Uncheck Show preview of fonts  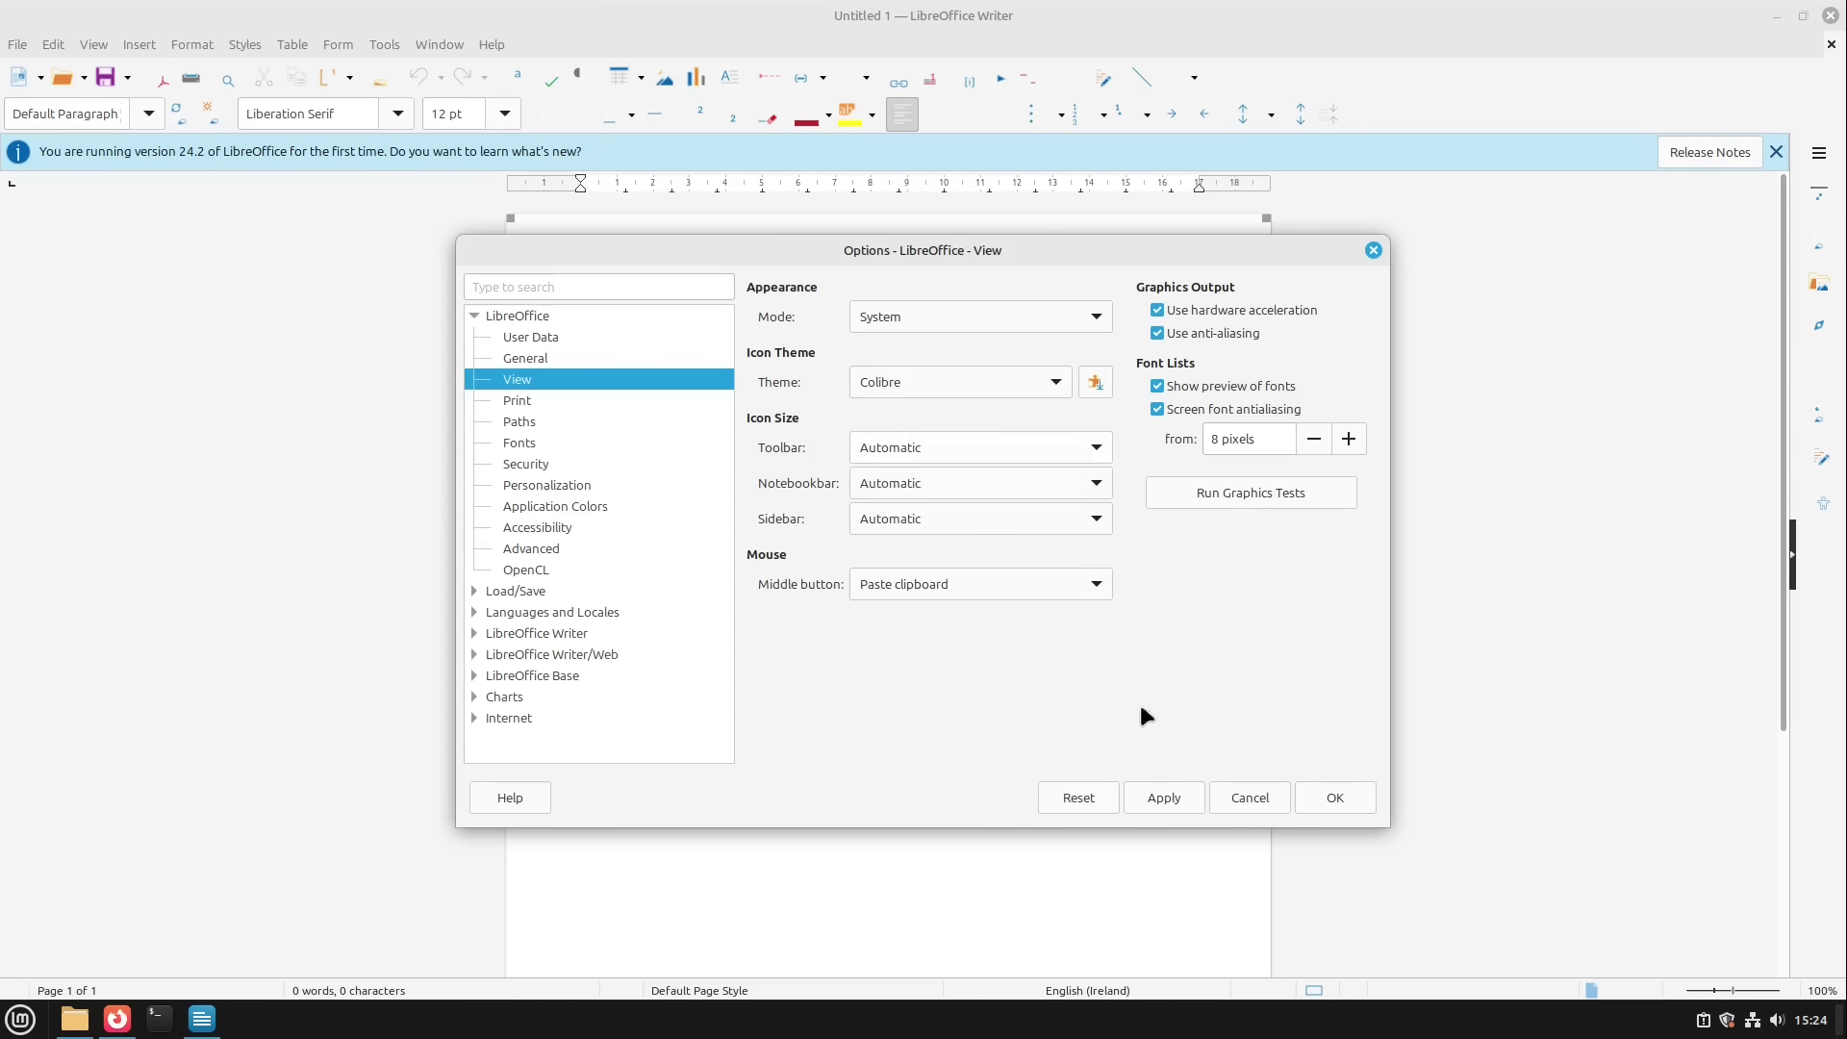1157,387
